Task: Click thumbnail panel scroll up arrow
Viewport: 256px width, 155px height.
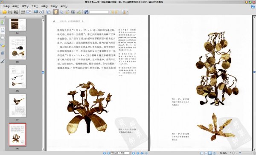Action: pos(43,20)
